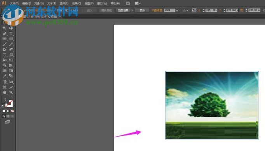
Task: Select the Width tool
Action: click(x=5, y=60)
